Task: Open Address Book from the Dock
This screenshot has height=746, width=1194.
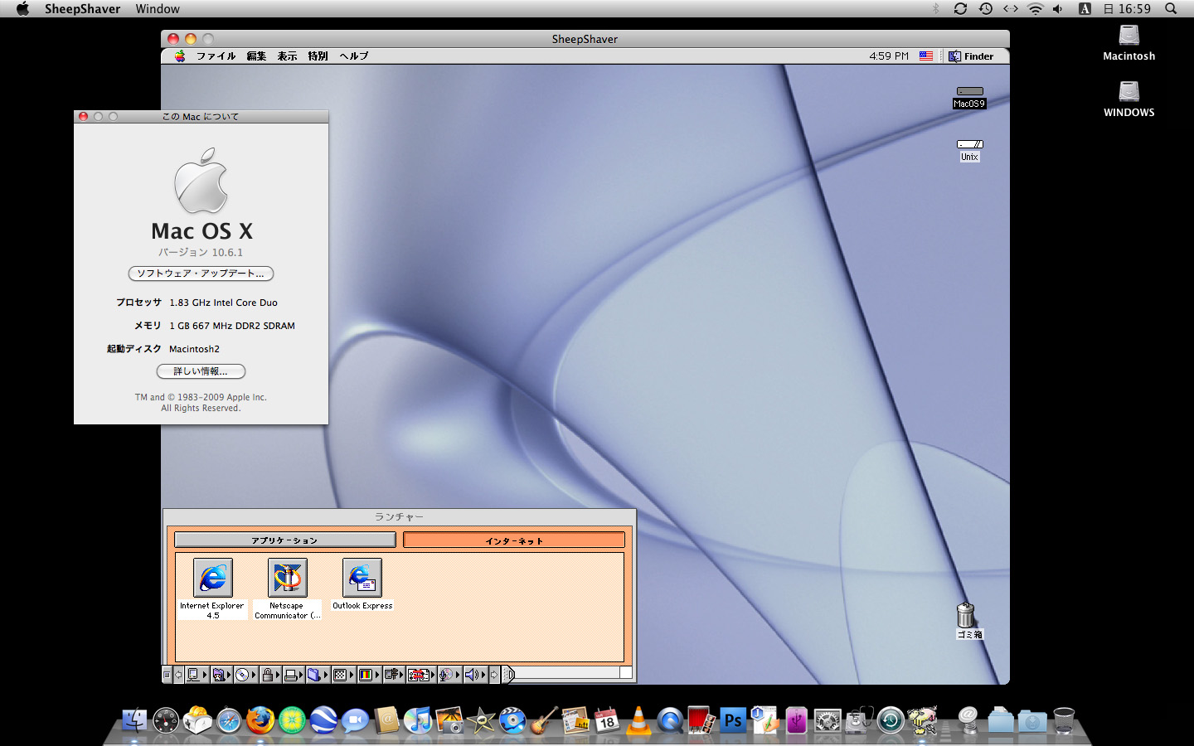Action: [x=387, y=720]
